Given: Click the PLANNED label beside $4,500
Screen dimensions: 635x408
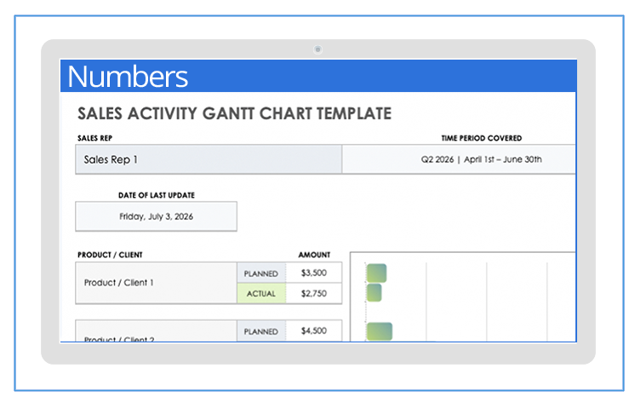Looking at the screenshot, I should click(261, 331).
